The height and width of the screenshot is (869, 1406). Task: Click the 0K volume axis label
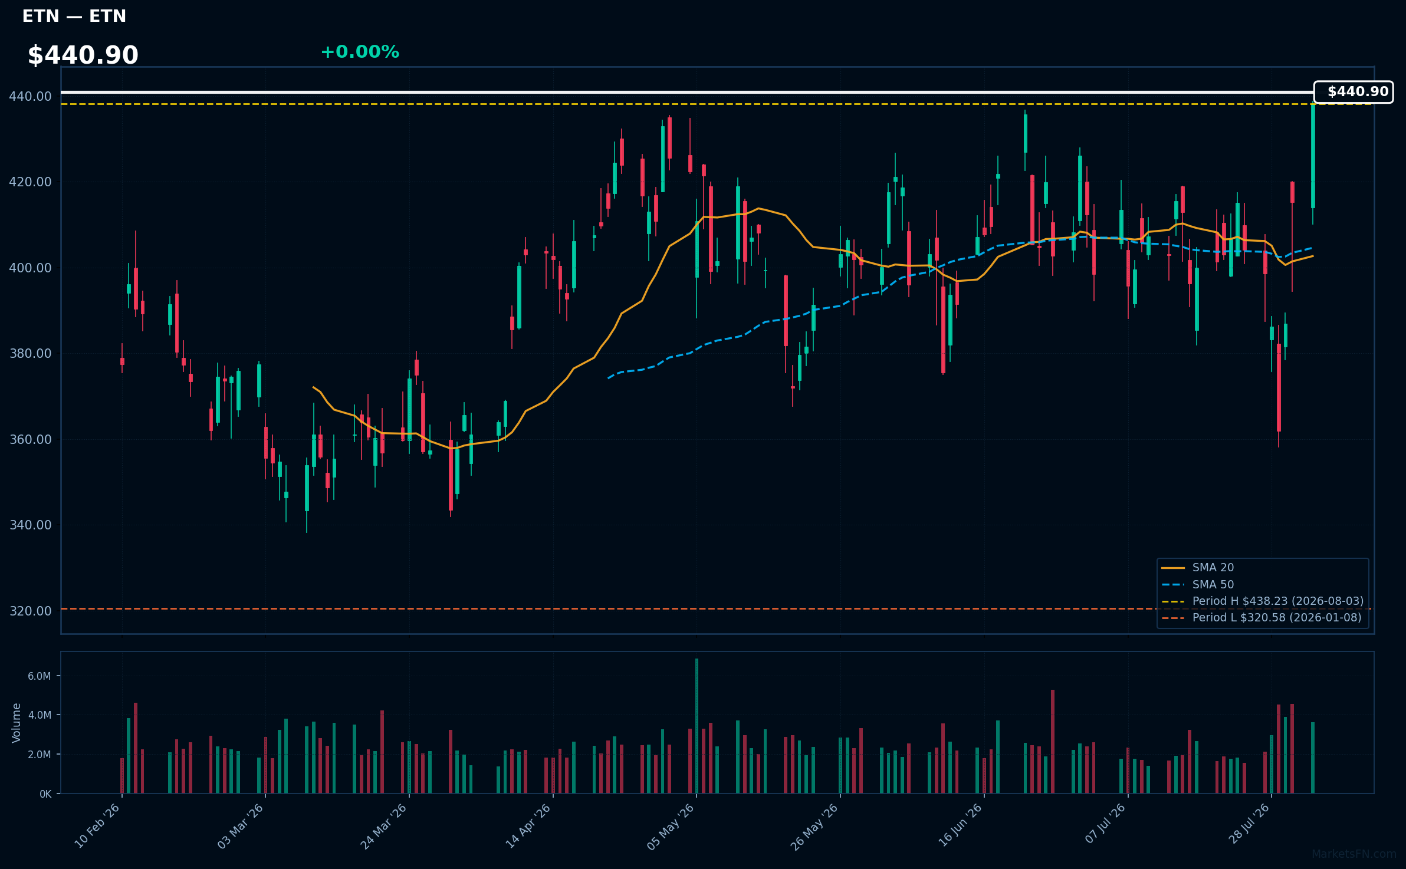(x=45, y=794)
